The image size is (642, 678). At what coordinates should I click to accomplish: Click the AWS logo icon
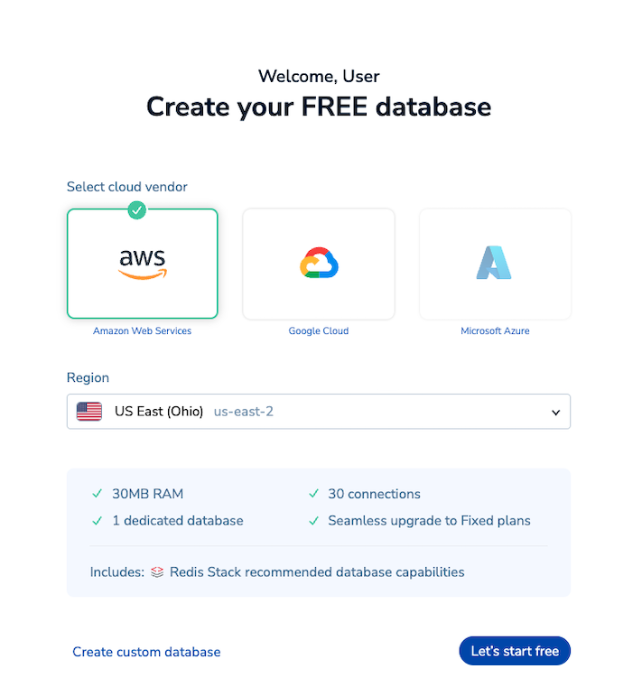point(143,263)
